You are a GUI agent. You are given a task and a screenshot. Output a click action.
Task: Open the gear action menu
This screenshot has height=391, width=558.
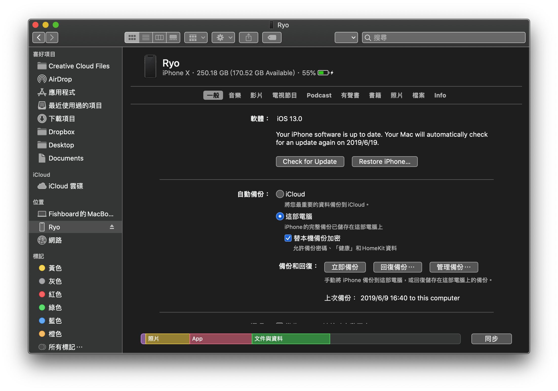click(223, 37)
